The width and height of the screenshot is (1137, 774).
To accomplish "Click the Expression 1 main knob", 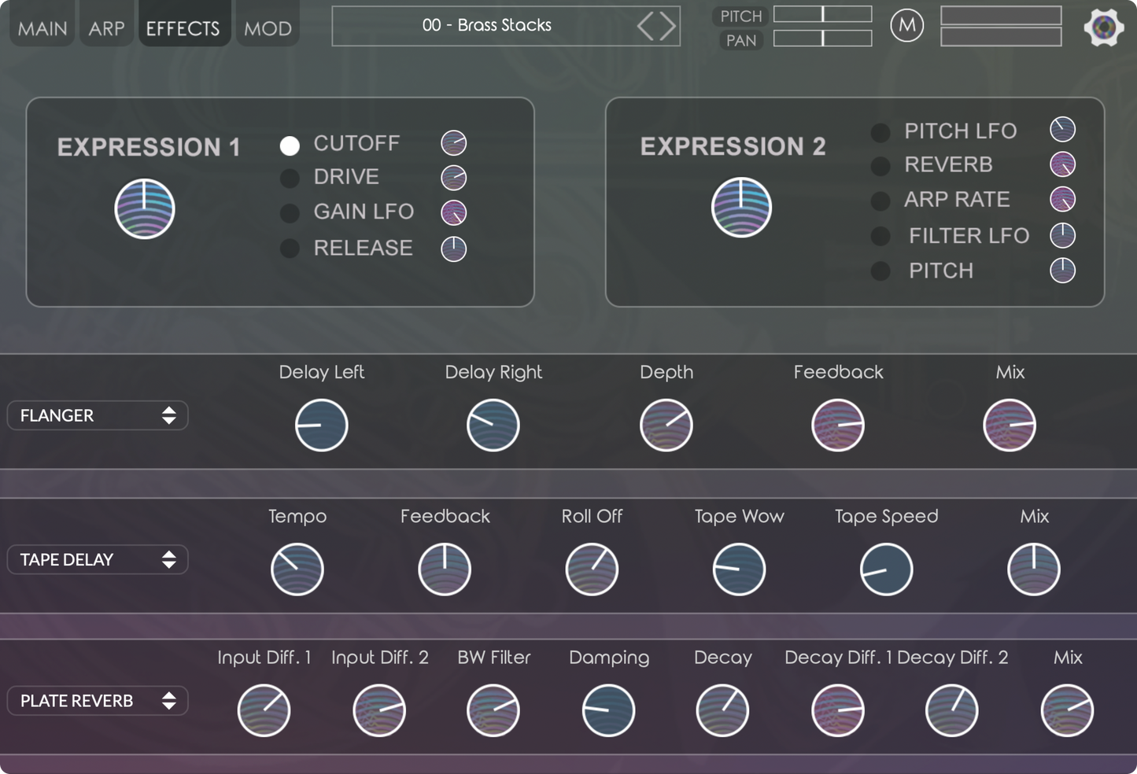I will click(x=145, y=209).
